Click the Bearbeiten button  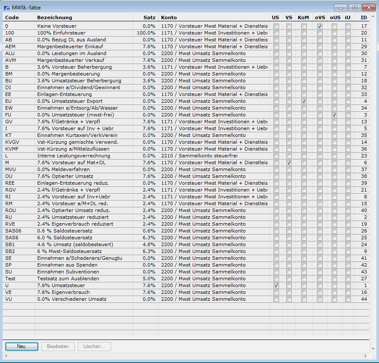tap(58, 346)
